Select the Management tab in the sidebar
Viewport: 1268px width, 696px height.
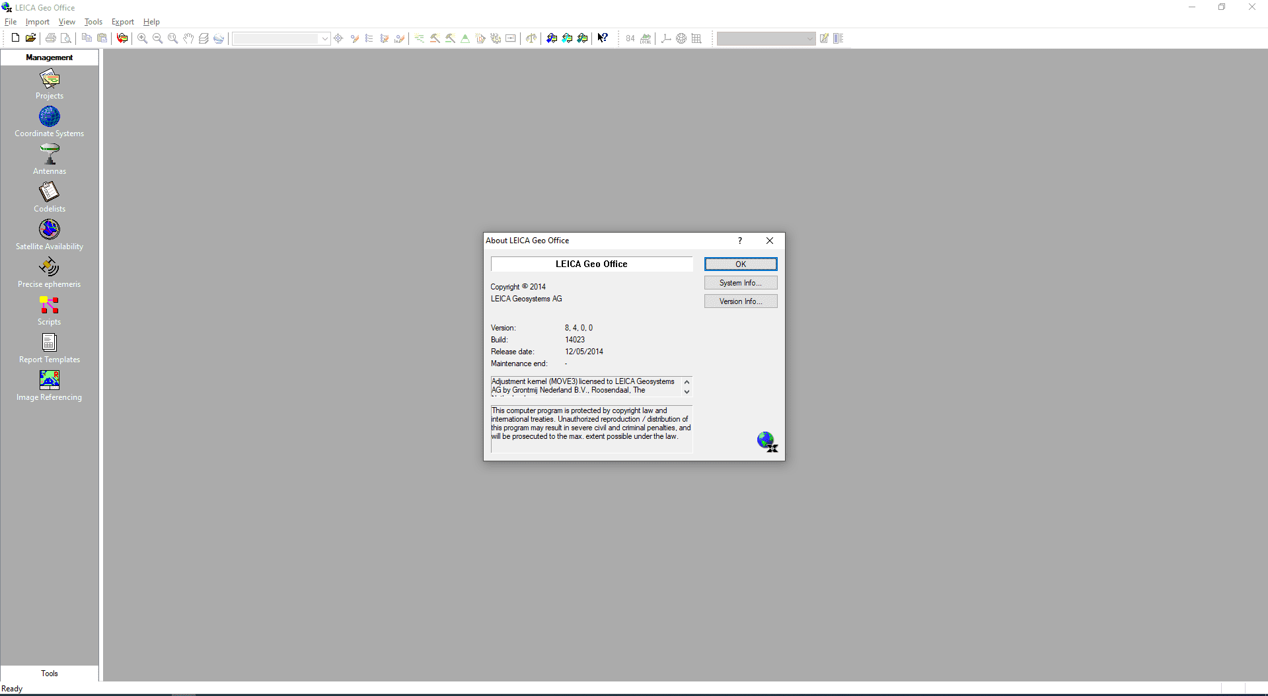pos(50,58)
